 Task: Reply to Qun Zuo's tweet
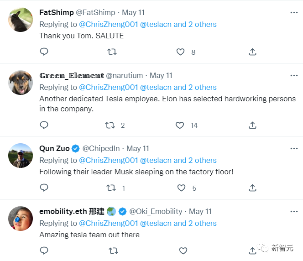tap(44, 188)
